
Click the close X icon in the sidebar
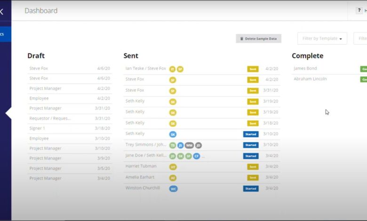pos(1,11)
